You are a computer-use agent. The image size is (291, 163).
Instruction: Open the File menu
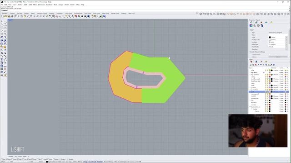pos(2,5)
